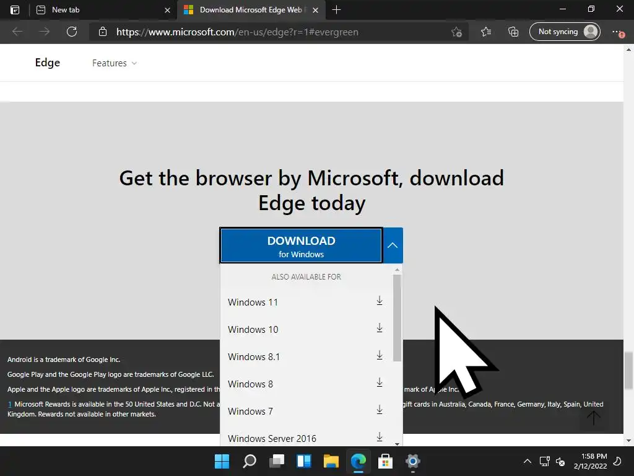Follow footnote 1 link for Microsoft Rewards
The width and height of the screenshot is (634, 476).
[x=10, y=404]
